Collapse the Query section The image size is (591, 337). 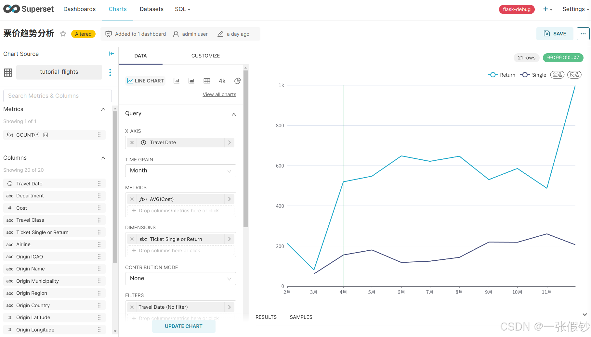coord(234,114)
